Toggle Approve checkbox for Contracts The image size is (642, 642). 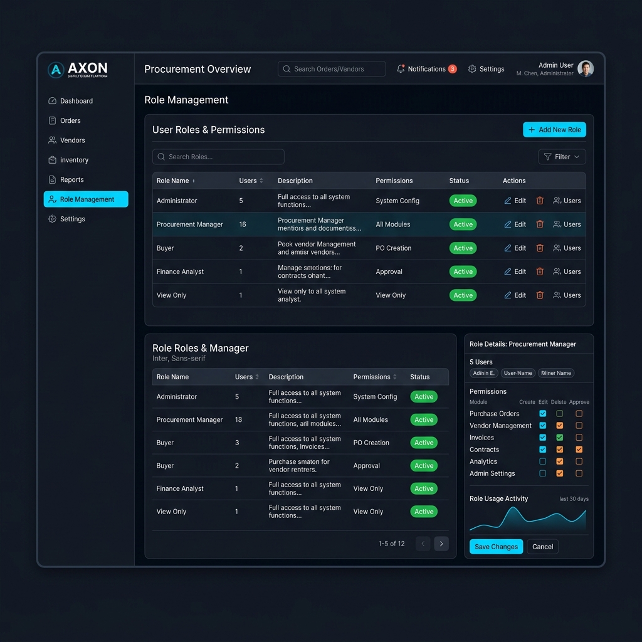click(579, 450)
